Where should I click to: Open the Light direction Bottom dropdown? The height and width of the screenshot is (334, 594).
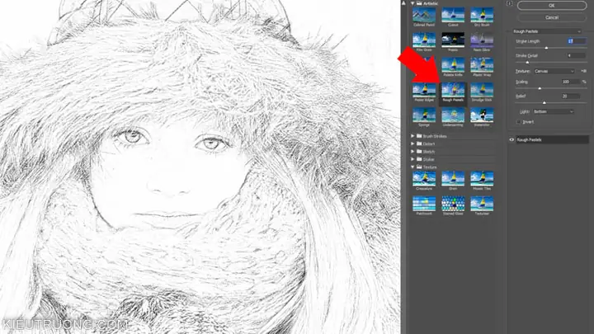[x=553, y=111]
